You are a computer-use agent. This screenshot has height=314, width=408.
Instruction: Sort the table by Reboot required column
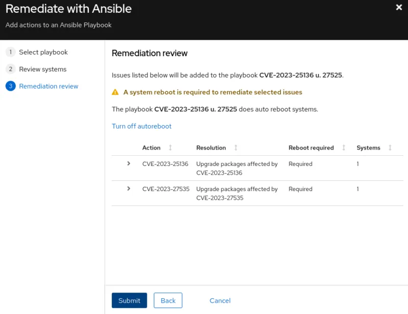point(343,148)
